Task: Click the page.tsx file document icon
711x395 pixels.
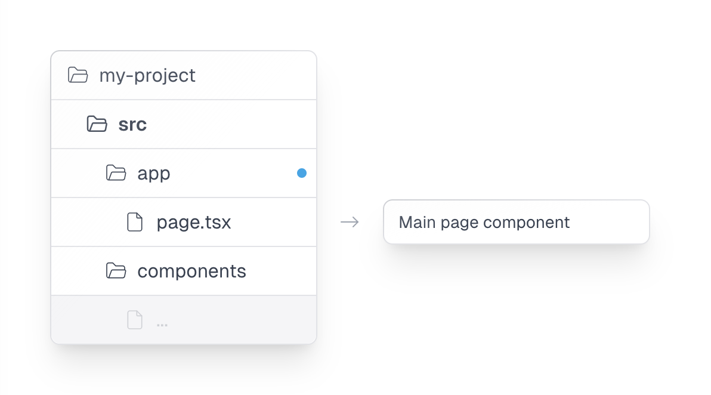Action: 135,222
